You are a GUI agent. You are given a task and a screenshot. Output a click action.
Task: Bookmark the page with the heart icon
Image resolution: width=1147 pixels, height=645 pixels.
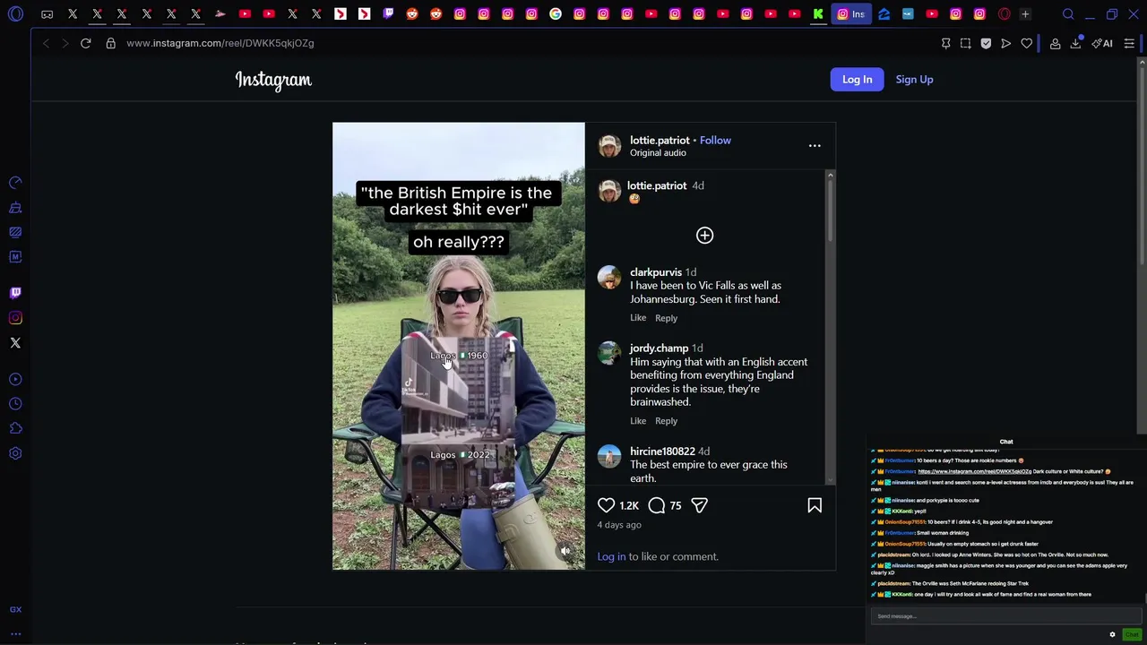tap(1027, 43)
